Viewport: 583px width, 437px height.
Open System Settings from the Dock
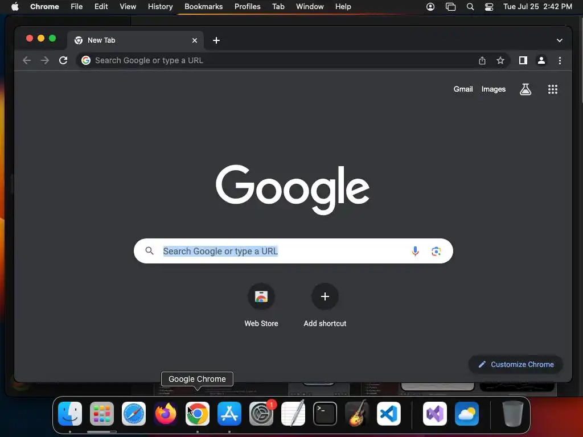(x=261, y=414)
